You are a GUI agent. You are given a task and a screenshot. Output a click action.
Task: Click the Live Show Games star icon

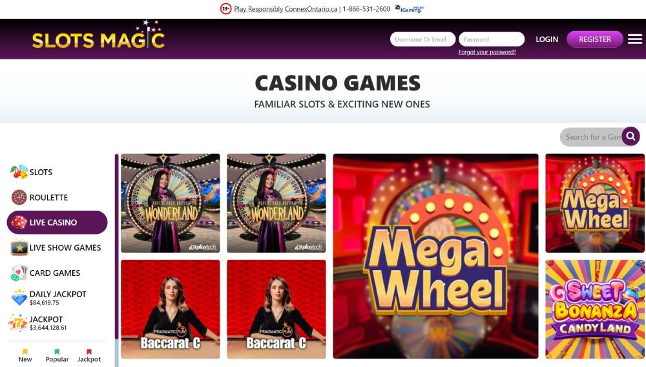pyautogui.click(x=19, y=247)
